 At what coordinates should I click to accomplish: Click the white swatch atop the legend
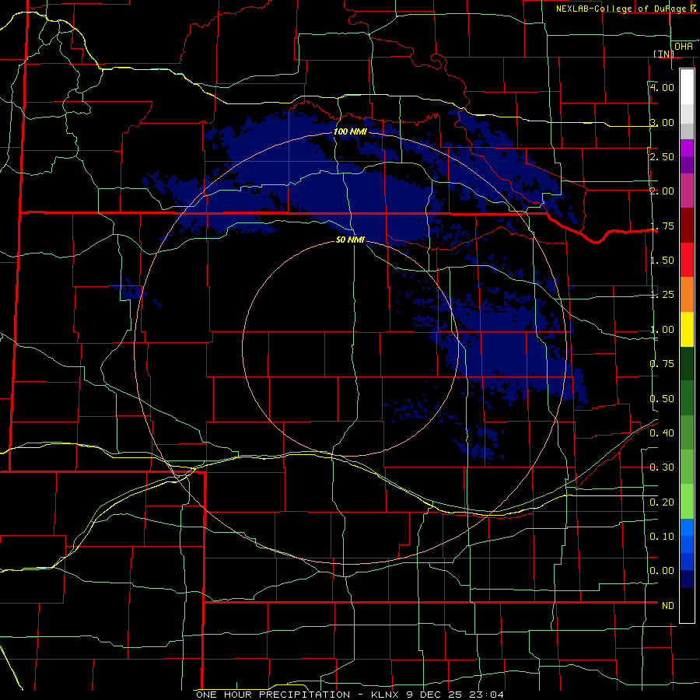pyautogui.click(x=687, y=87)
